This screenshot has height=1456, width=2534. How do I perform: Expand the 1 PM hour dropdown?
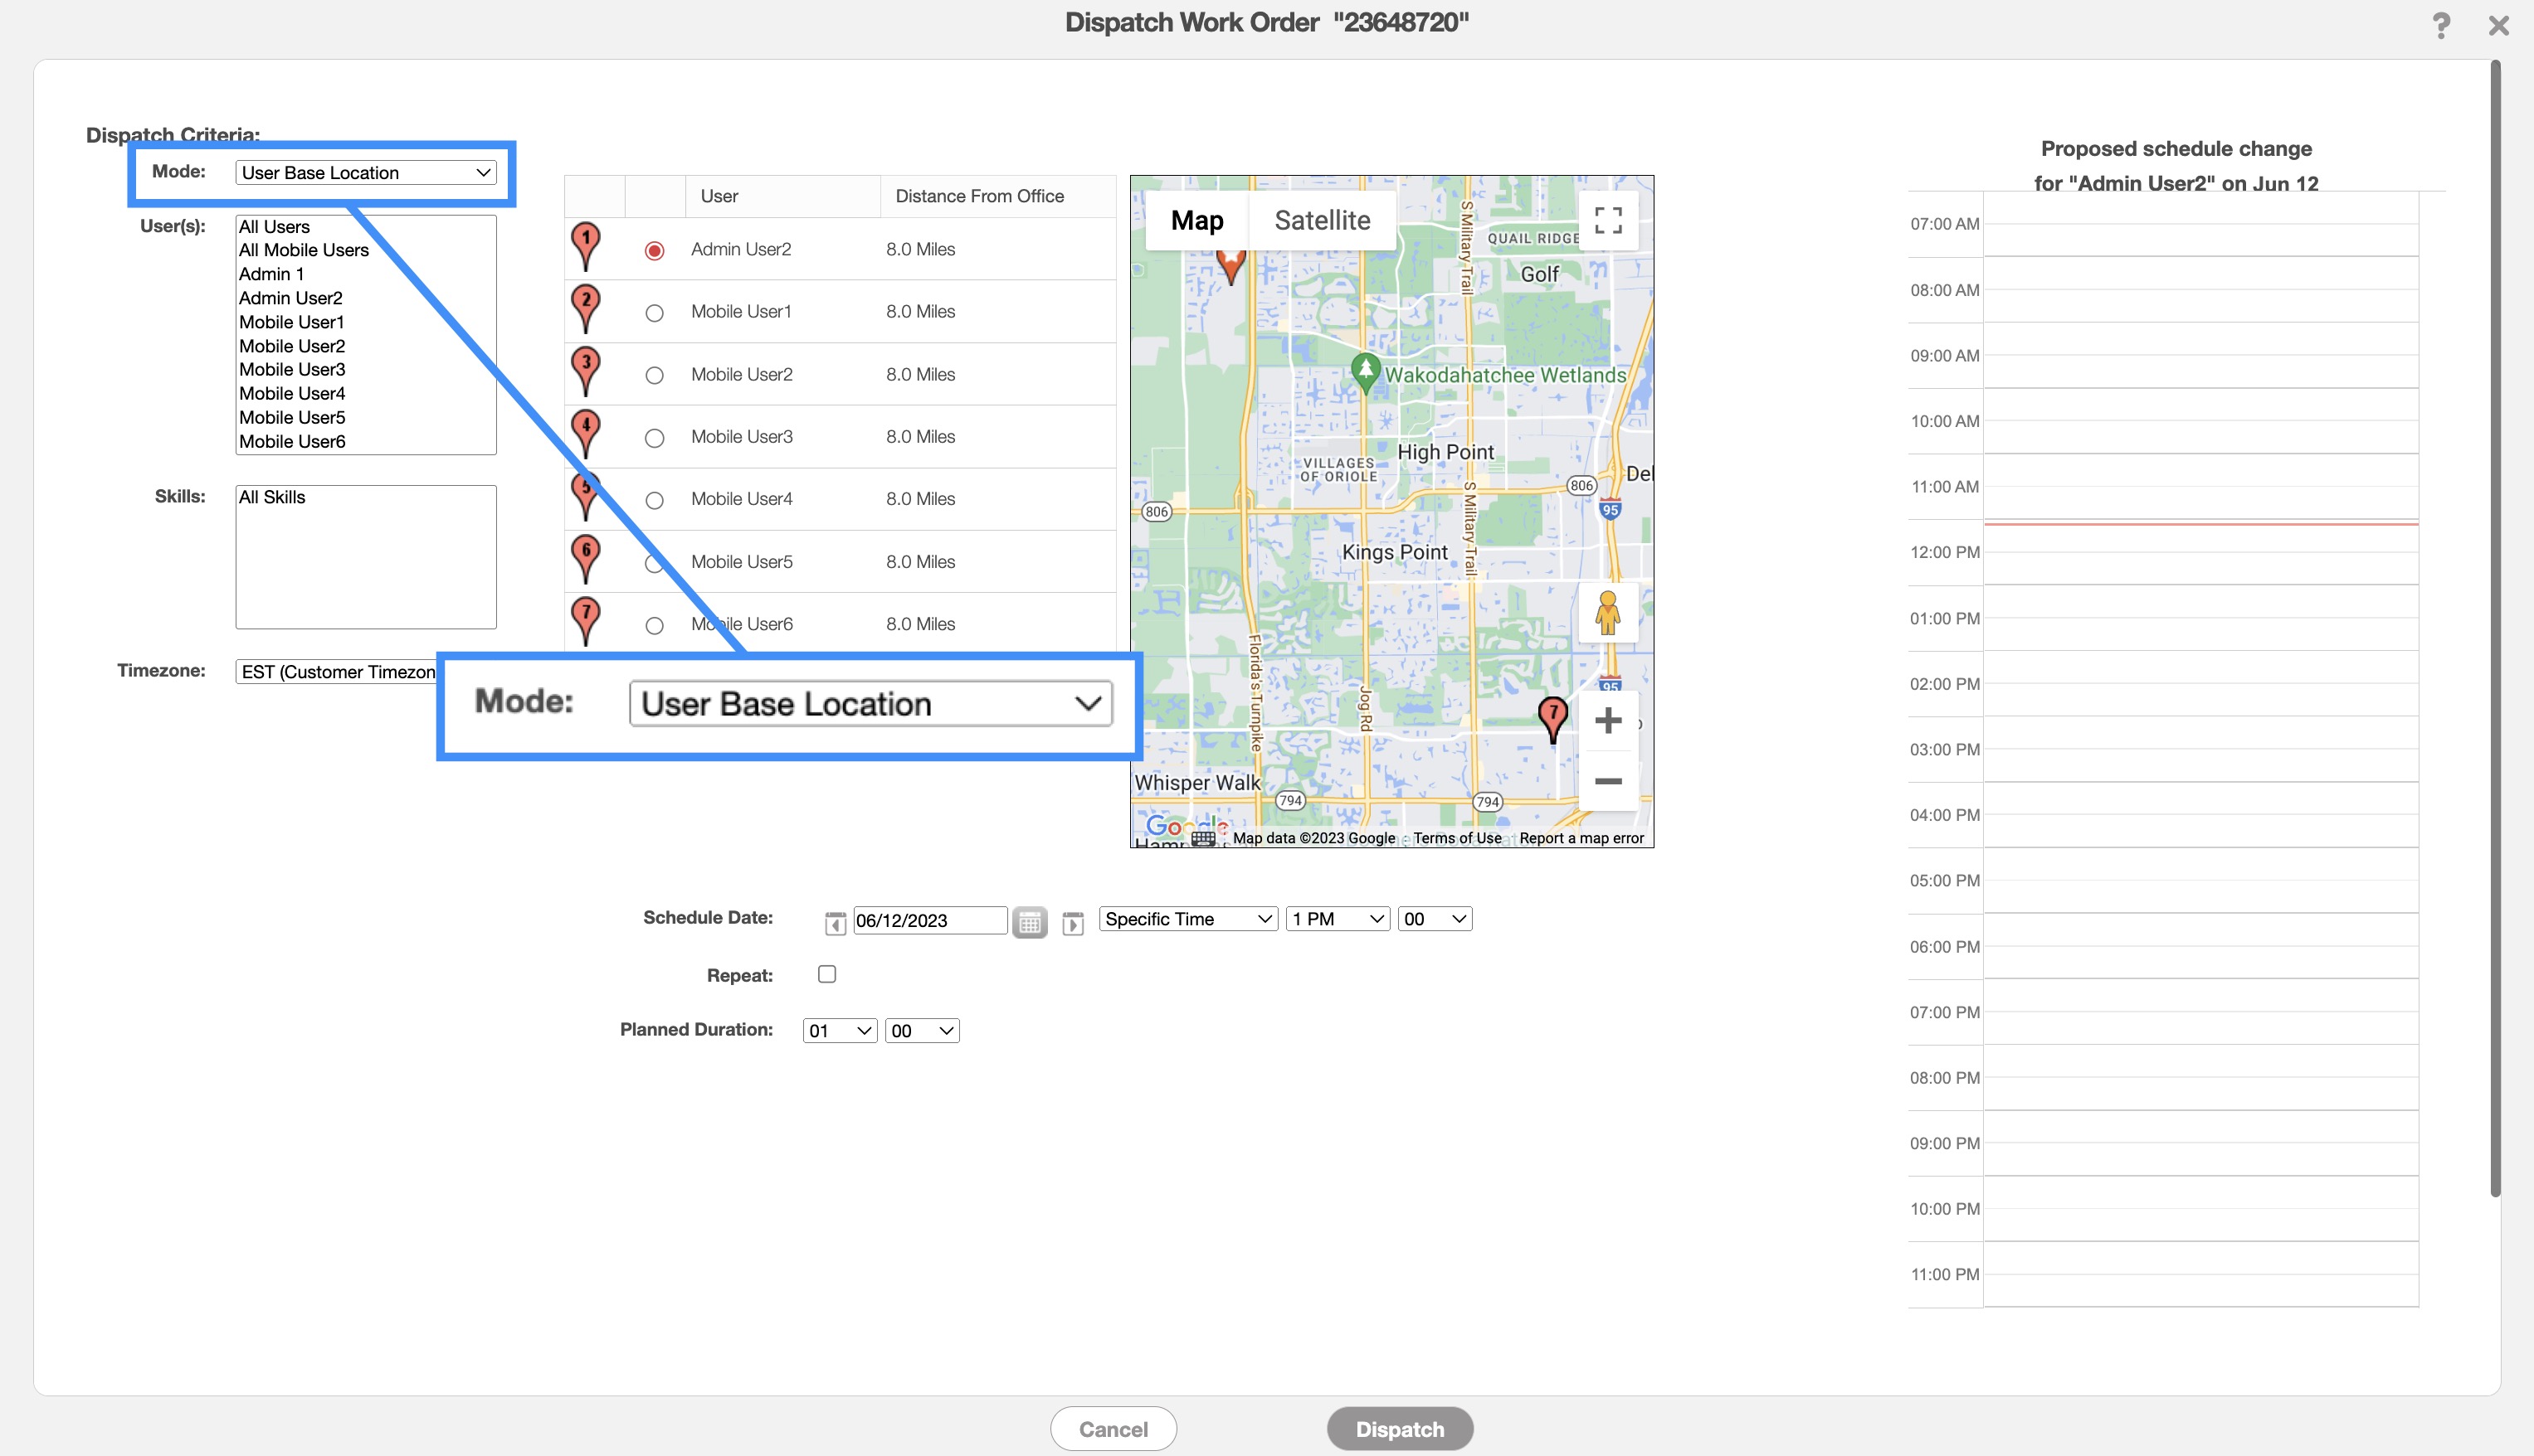1338,919
